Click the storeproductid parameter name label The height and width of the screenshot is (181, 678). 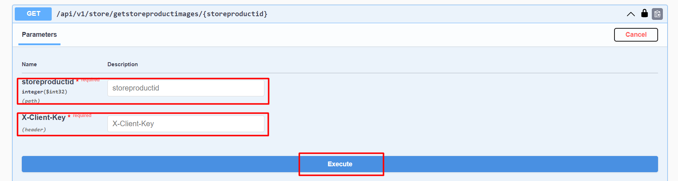point(48,82)
